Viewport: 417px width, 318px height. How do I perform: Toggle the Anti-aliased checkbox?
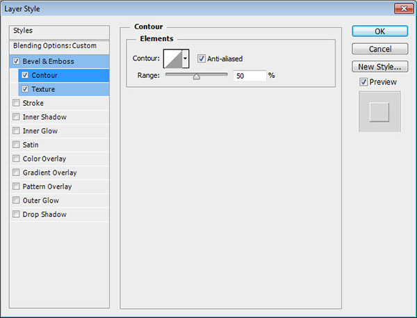click(202, 59)
